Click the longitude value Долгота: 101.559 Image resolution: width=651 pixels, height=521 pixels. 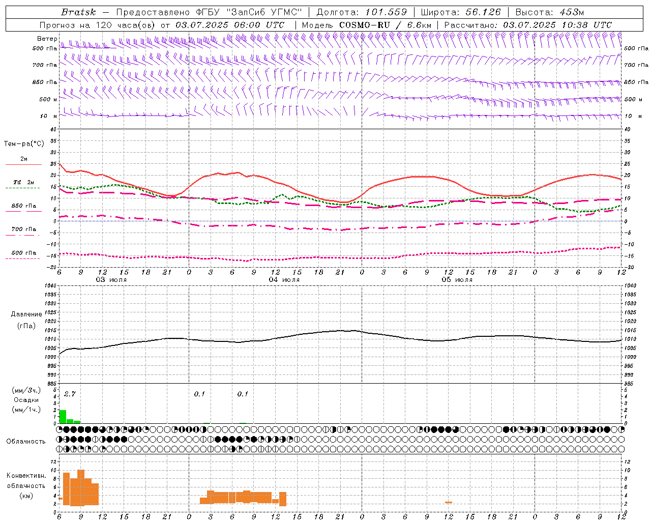click(362, 12)
